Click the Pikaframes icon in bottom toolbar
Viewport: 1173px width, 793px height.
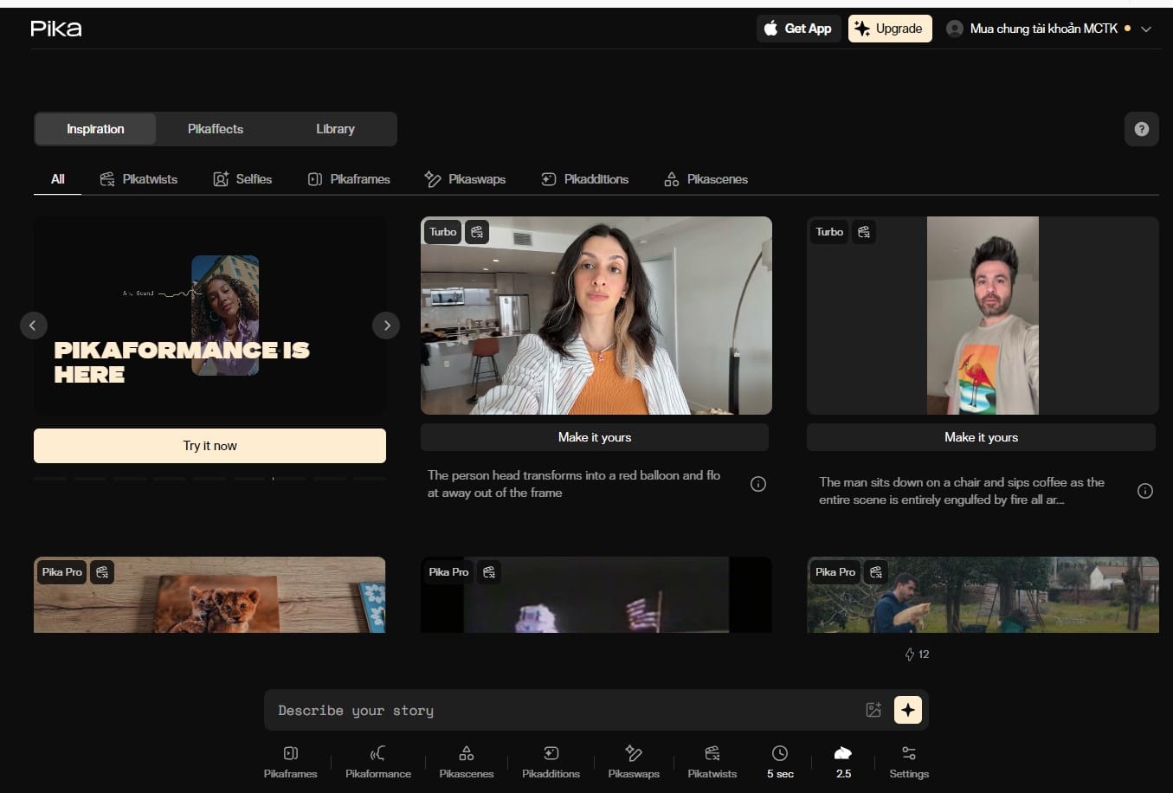click(x=290, y=754)
